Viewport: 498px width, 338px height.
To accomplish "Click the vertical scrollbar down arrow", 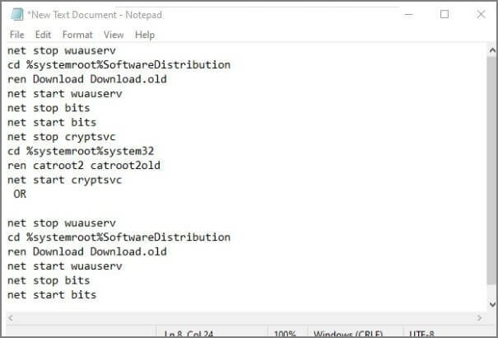I will [x=489, y=303].
